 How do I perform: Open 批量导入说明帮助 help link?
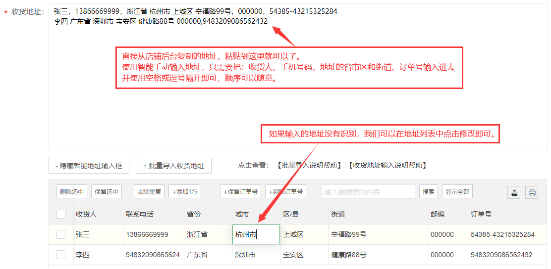click(x=309, y=165)
